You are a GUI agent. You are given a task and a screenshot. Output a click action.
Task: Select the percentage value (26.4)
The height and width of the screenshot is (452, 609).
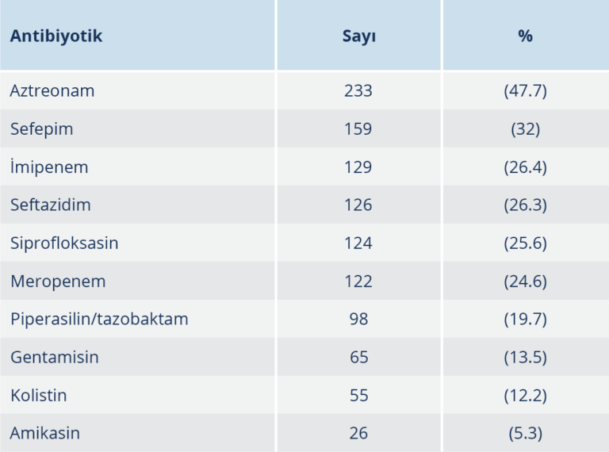click(525, 167)
